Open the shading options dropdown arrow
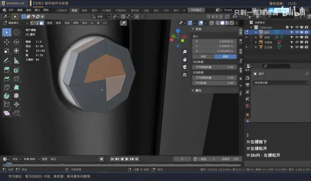311x181 pixels. [237, 23]
